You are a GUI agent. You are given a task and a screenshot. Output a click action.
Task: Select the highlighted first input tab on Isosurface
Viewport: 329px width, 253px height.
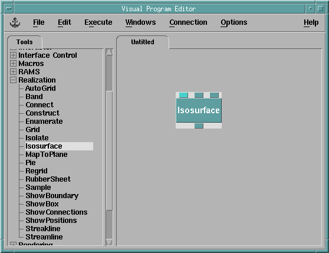tap(183, 95)
